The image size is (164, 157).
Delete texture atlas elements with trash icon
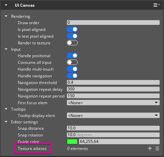click(x=157, y=149)
